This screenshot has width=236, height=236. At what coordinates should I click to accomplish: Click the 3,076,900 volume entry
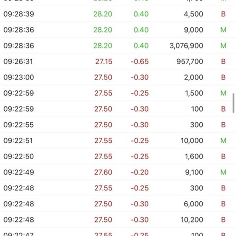186,46
